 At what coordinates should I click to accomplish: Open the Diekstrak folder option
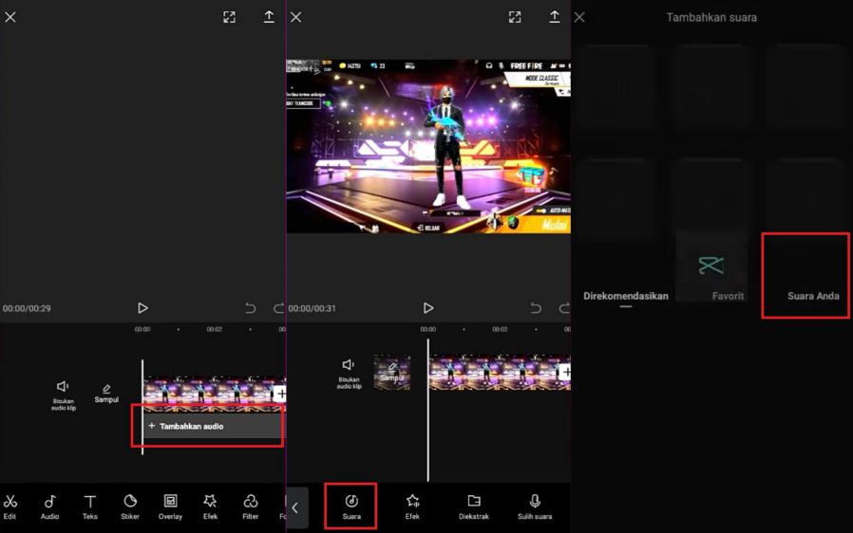click(x=474, y=506)
